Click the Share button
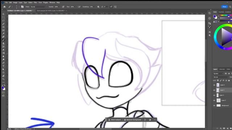 [224, 7]
